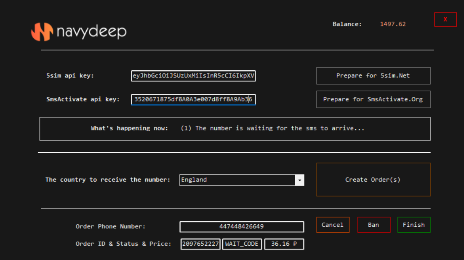Image resolution: width=464 pixels, height=260 pixels.
Task: Click Create Order(s) button
Action: point(373,180)
